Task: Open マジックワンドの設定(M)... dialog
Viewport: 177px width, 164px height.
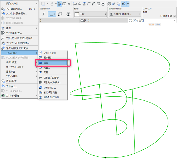Action: point(19,43)
